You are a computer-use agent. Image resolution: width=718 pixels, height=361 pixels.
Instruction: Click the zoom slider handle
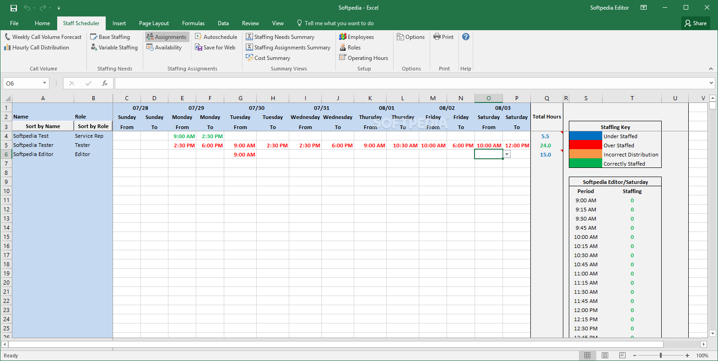tap(661, 356)
